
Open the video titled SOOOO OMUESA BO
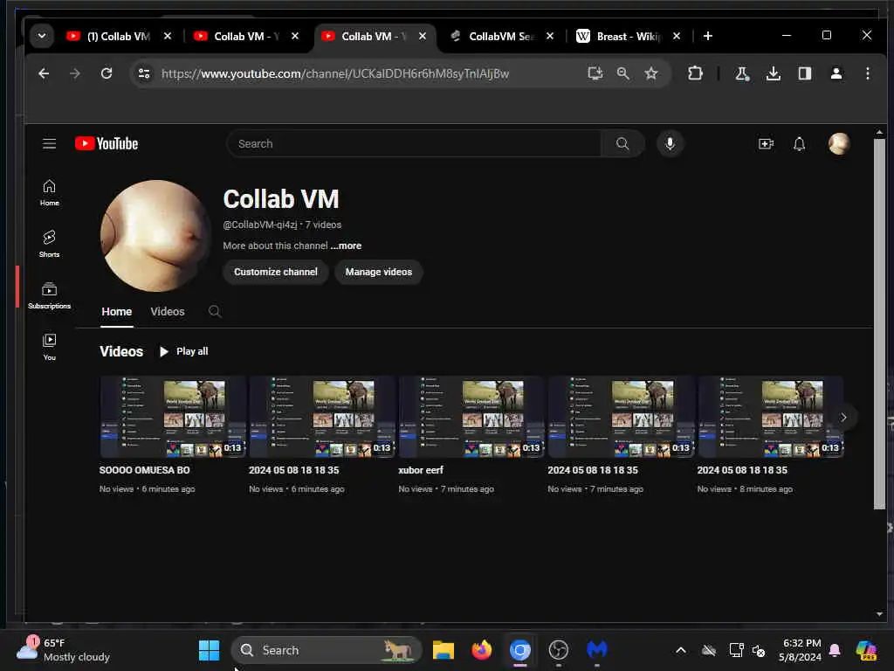point(145,470)
